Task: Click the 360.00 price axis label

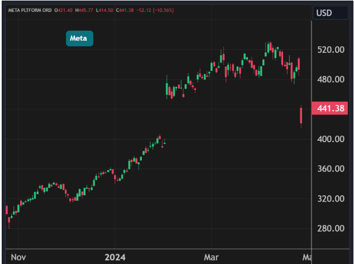Action: (331, 169)
